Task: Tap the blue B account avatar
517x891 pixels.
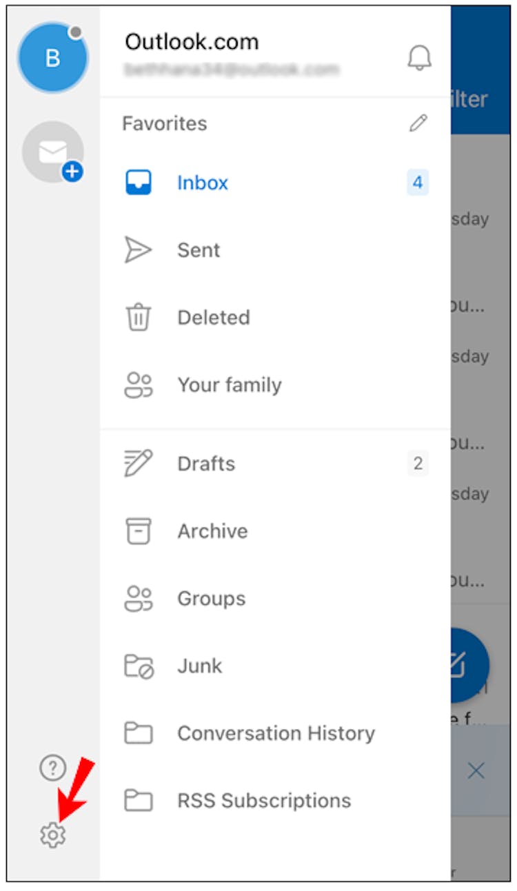Action: click(53, 58)
